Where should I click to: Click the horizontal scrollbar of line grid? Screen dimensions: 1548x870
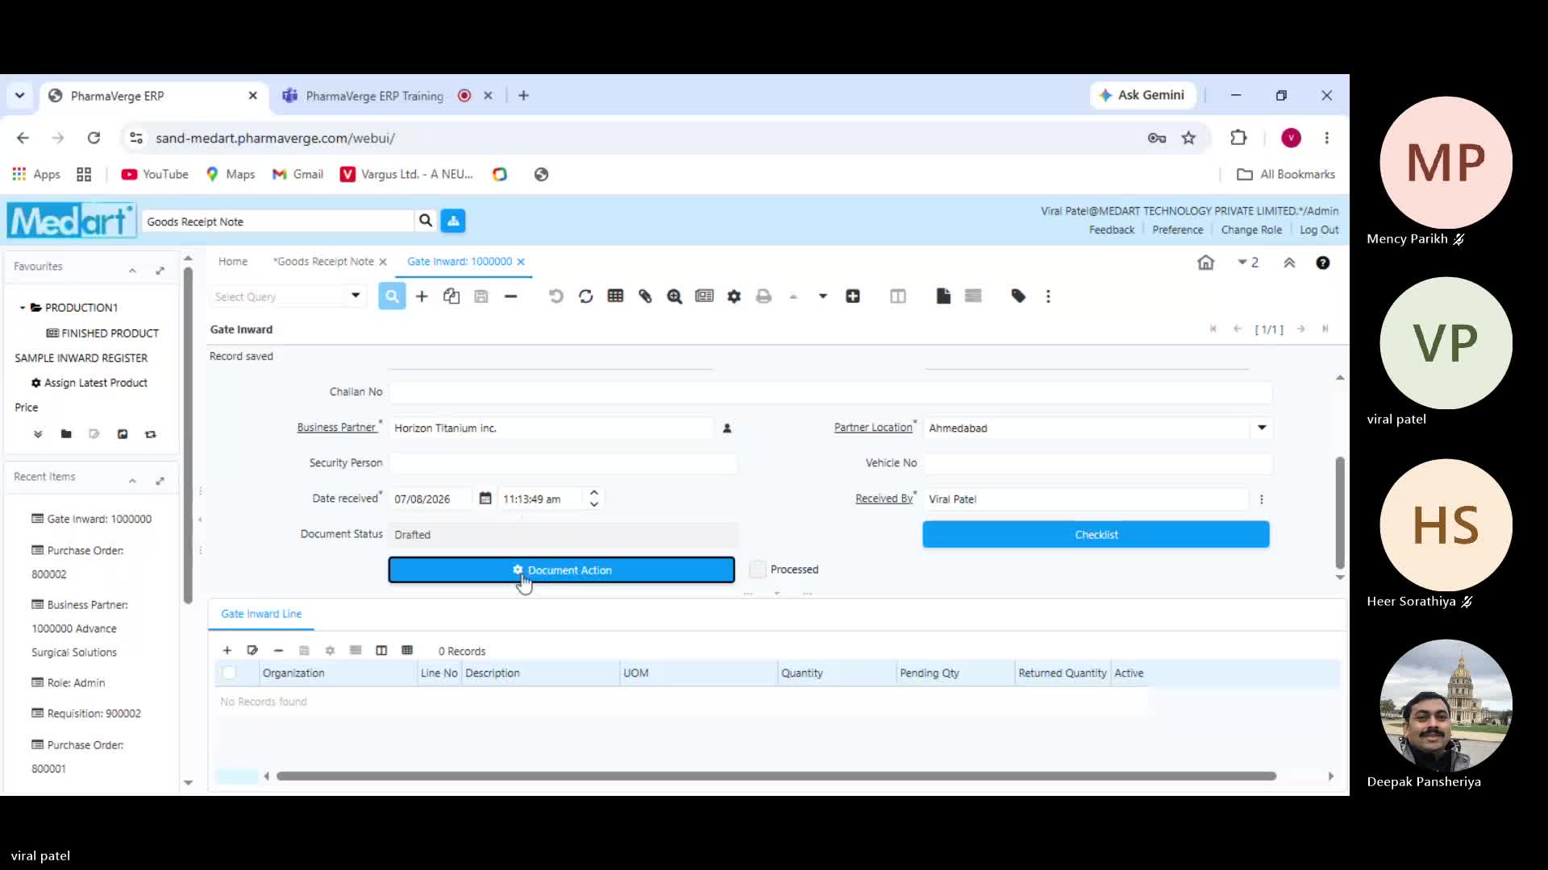[x=776, y=776]
